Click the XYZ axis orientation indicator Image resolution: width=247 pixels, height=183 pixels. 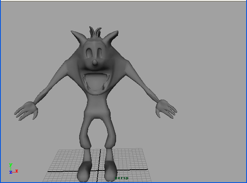[13, 169]
